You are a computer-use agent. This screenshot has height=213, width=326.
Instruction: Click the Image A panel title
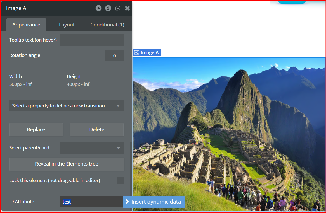click(x=16, y=8)
